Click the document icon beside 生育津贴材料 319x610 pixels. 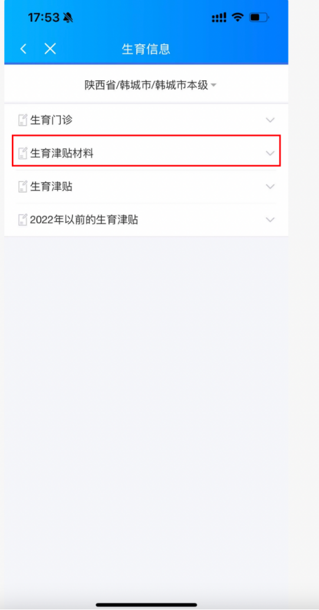click(x=23, y=153)
